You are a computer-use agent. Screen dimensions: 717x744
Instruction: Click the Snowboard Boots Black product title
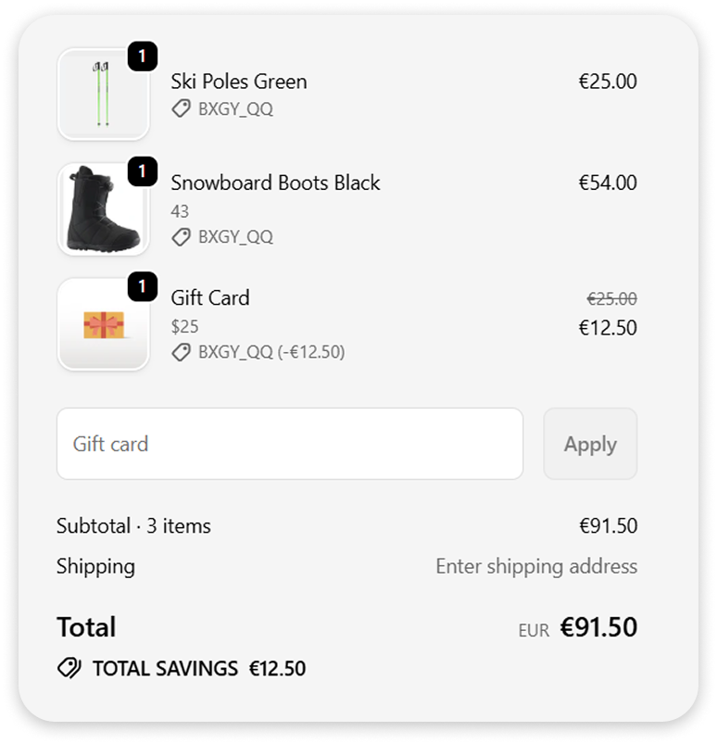point(275,183)
